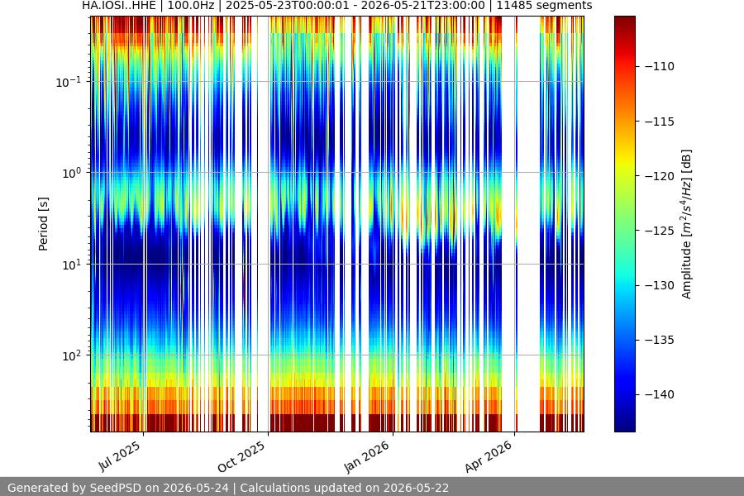The width and height of the screenshot is (744, 496).
Task: Click the '100.0Hz' sample rate in title
Action: [x=191, y=6]
